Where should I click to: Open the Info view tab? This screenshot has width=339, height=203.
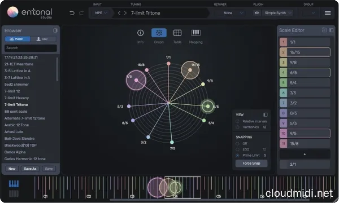pos(140,36)
